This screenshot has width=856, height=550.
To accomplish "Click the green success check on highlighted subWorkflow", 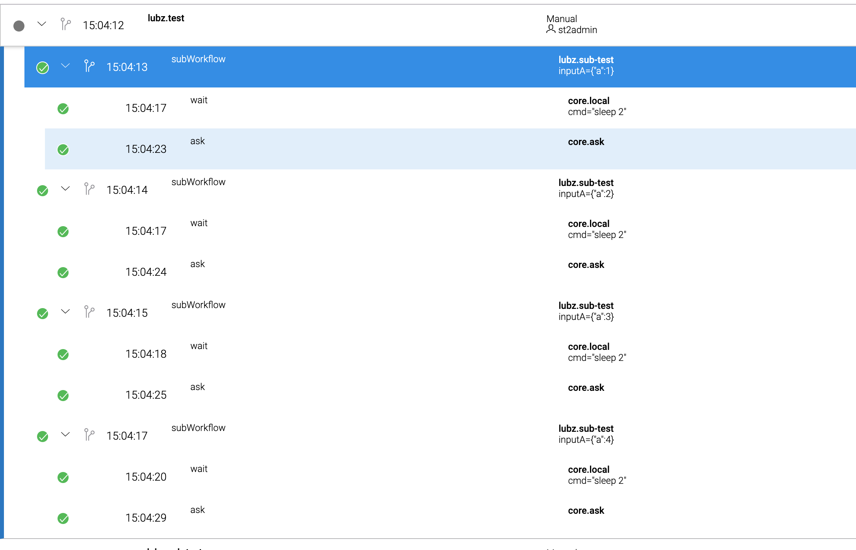I will tap(42, 67).
